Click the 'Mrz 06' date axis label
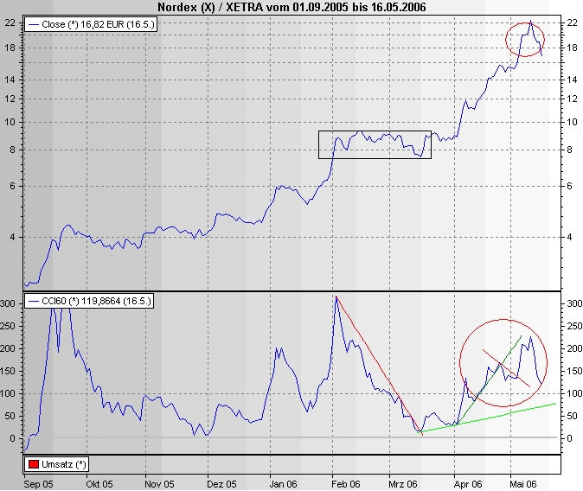 pos(403,484)
